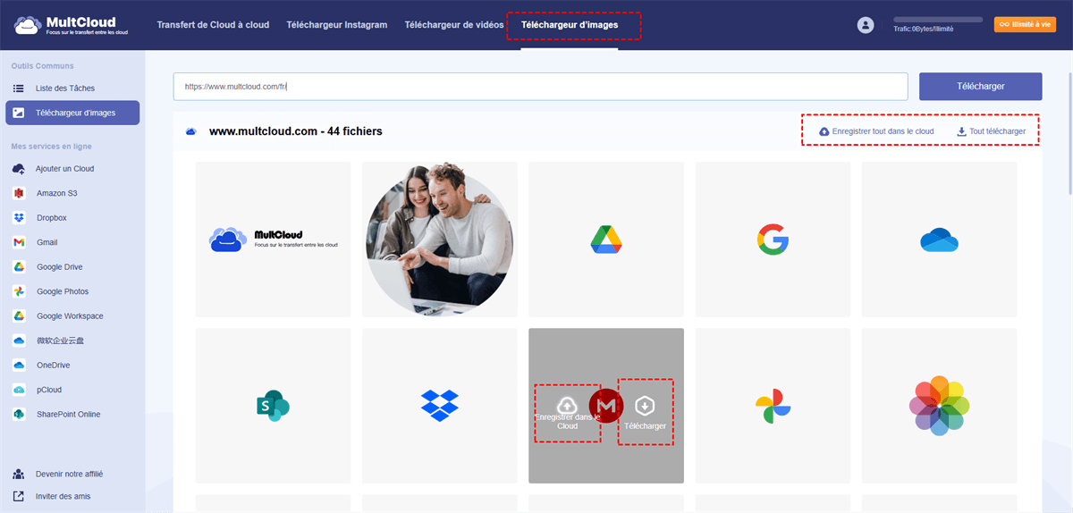Click the SharePoint Online sidebar icon
The height and width of the screenshot is (513, 1073).
click(18, 415)
